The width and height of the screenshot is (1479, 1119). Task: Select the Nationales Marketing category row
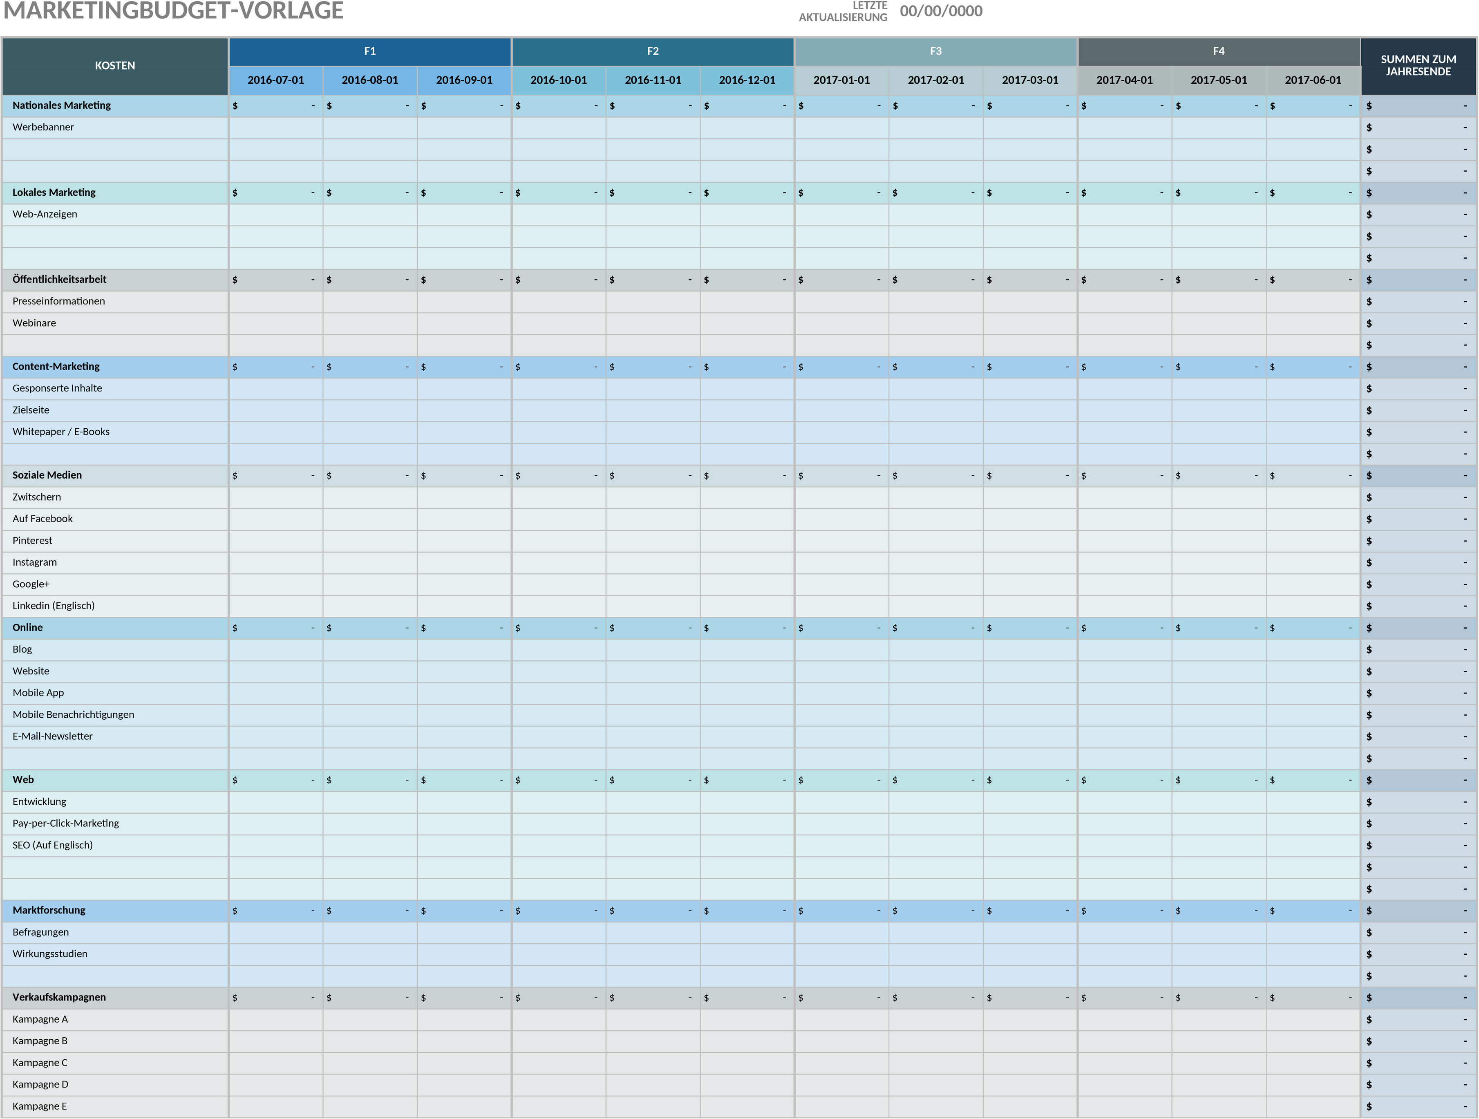pos(739,105)
